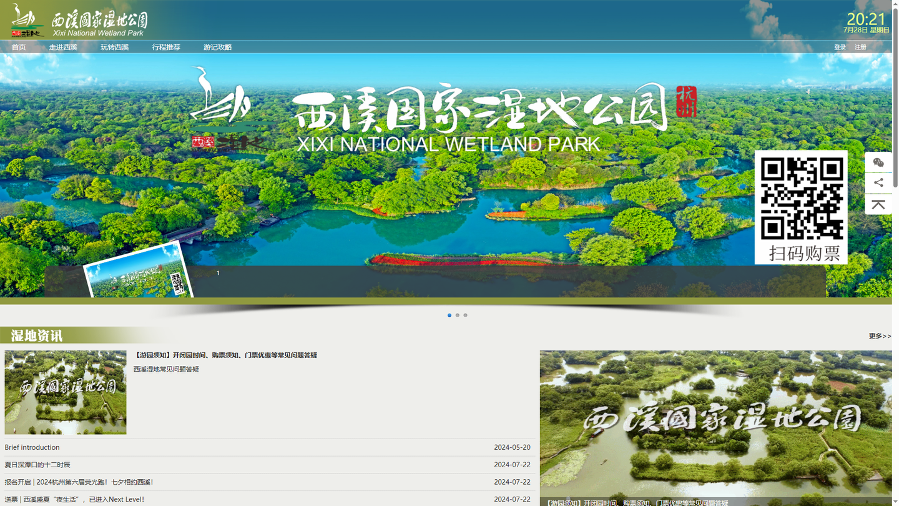Click the share icon in the floating sidebar
Screen dimensions: 899x506
click(878, 183)
